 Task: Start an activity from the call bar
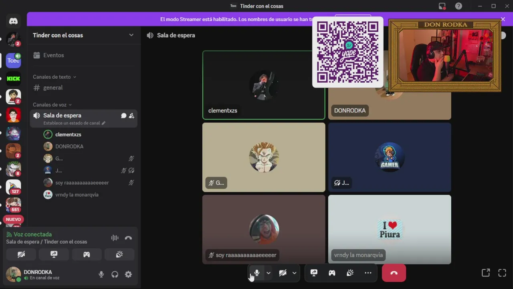pos(332,273)
